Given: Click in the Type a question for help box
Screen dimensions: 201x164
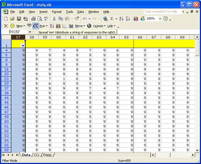Looking at the screenshot, I should (x=163, y=12).
